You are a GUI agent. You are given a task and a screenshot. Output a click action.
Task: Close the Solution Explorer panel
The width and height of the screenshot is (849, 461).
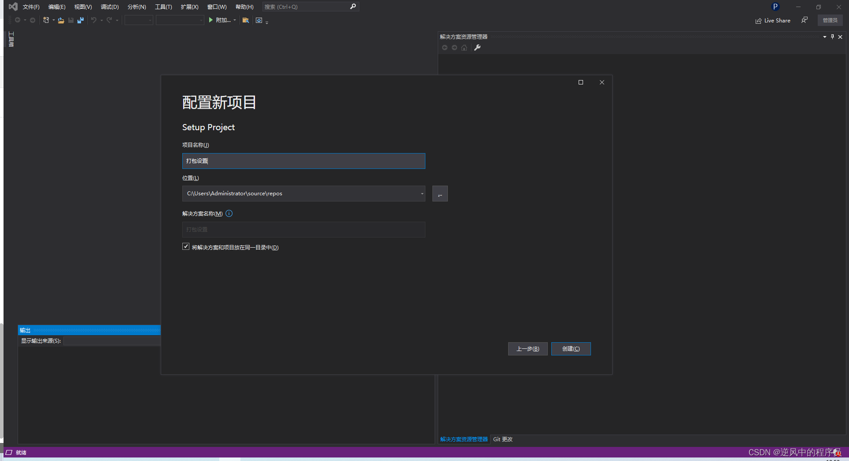pos(840,37)
